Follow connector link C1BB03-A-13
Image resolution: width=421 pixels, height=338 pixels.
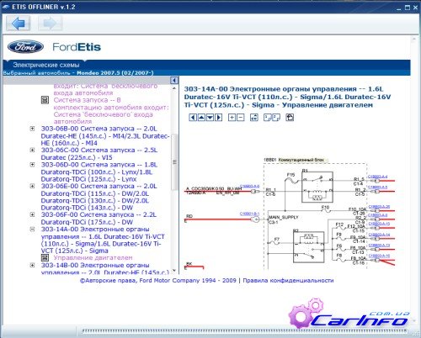point(379,246)
